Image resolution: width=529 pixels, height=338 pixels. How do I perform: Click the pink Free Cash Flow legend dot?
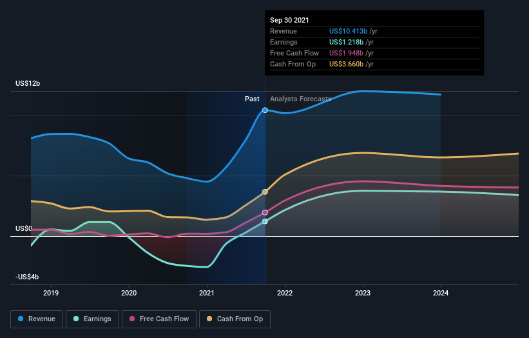point(132,319)
